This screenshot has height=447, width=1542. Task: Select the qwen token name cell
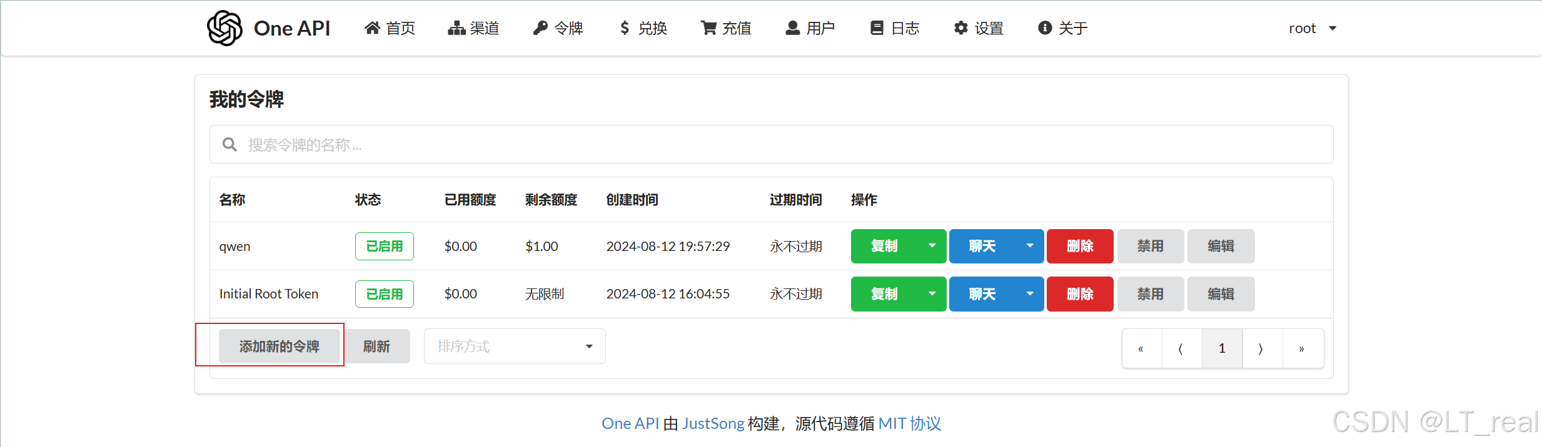tap(234, 247)
